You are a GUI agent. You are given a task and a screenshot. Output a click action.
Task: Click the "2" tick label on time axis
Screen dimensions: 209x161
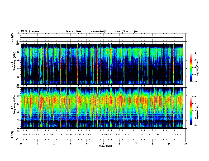pyautogui.click(x=54, y=144)
